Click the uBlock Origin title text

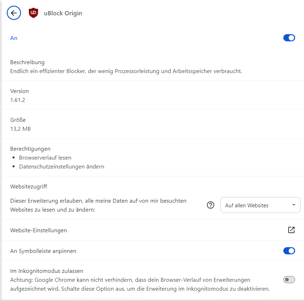click(x=63, y=13)
